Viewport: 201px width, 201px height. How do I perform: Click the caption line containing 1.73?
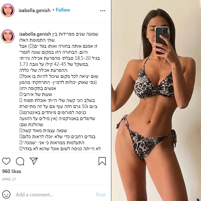point(54,64)
